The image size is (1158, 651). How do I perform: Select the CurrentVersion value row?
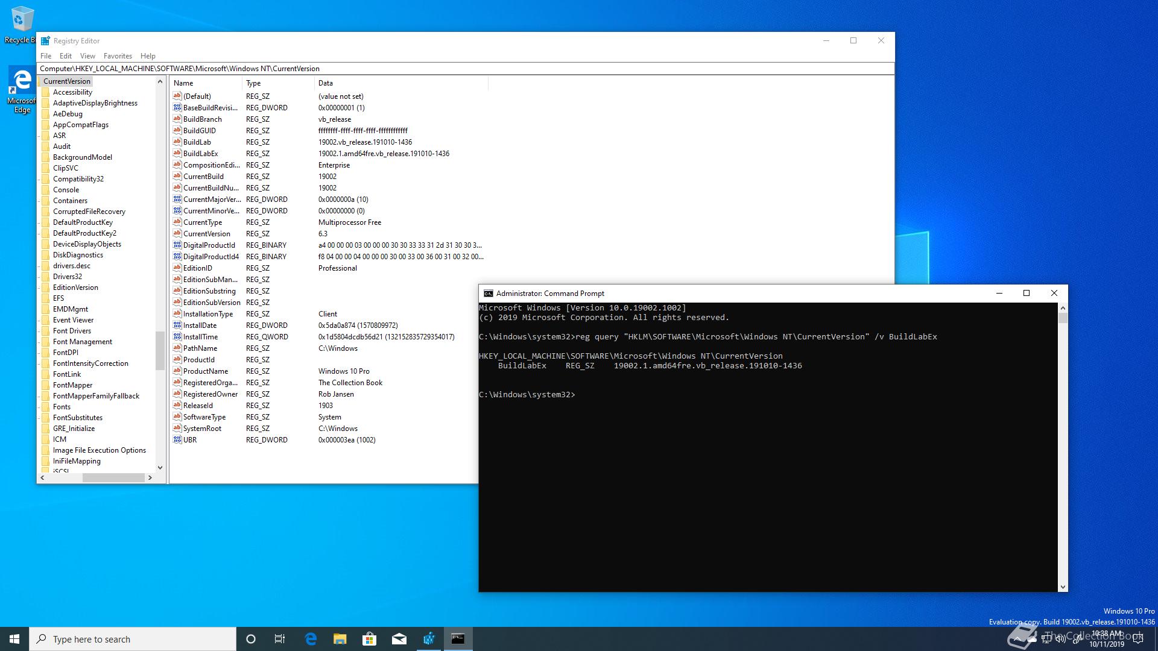click(x=329, y=233)
